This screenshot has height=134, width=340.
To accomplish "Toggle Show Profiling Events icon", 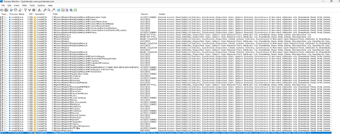I will click(75, 10).
